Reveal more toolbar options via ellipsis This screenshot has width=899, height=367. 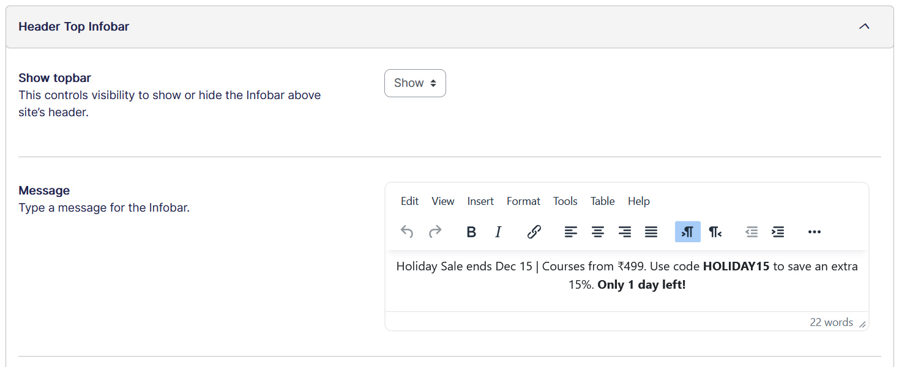click(x=815, y=232)
